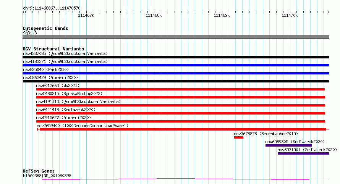
Task: Click the magenta KIAA0368 gene line
Action: [x=176, y=179]
